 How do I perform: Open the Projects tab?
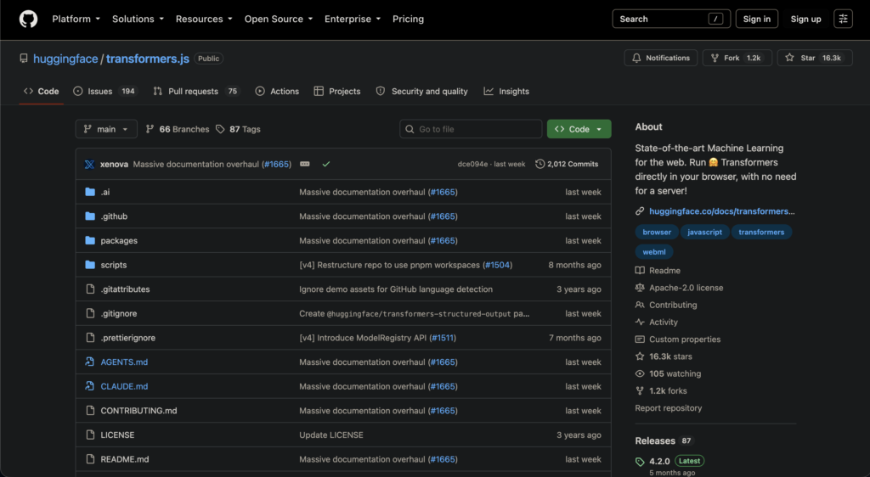click(336, 92)
